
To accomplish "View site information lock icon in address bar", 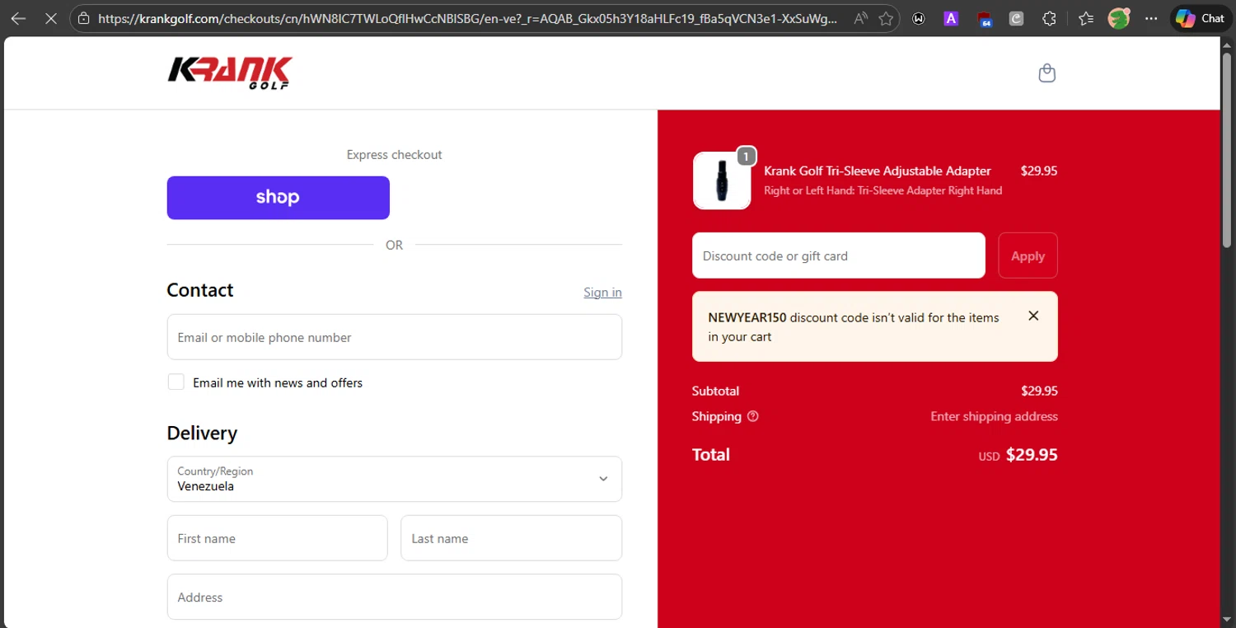I will 83,18.
